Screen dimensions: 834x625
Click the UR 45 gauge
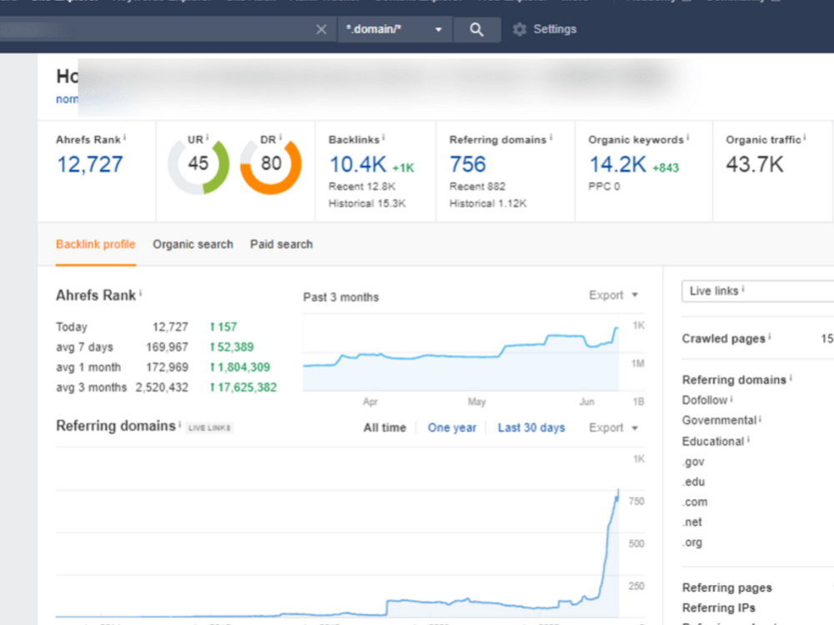tap(198, 164)
